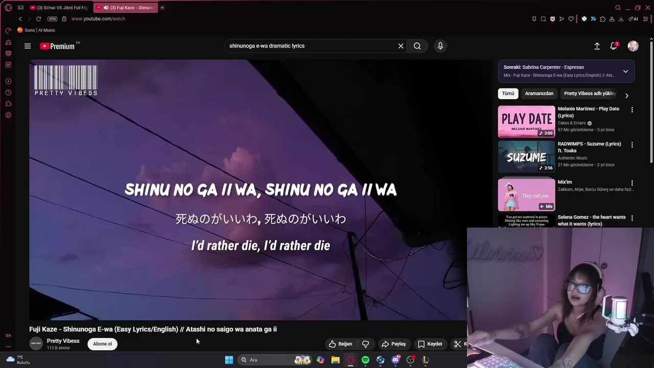Open YouTube hamburger guide menu
Viewport: 654px width, 368px height.
28,46
